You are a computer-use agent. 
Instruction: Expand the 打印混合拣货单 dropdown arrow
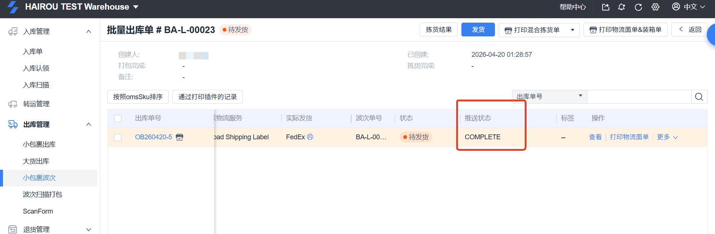pos(572,30)
